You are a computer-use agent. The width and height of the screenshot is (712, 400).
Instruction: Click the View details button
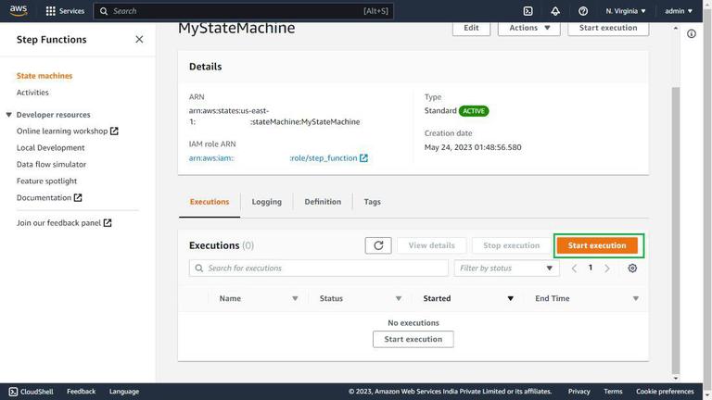(x=431, y=245)
